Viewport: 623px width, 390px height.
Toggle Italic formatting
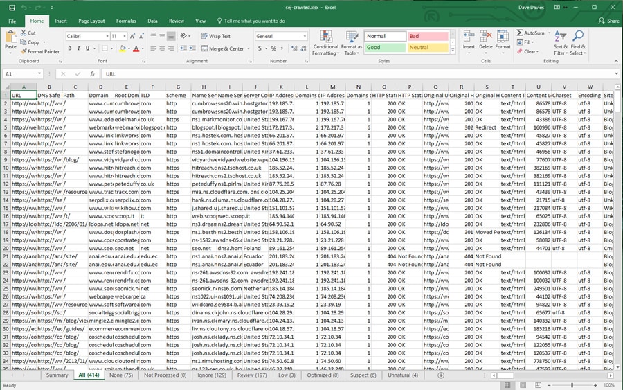pos(79,48)
